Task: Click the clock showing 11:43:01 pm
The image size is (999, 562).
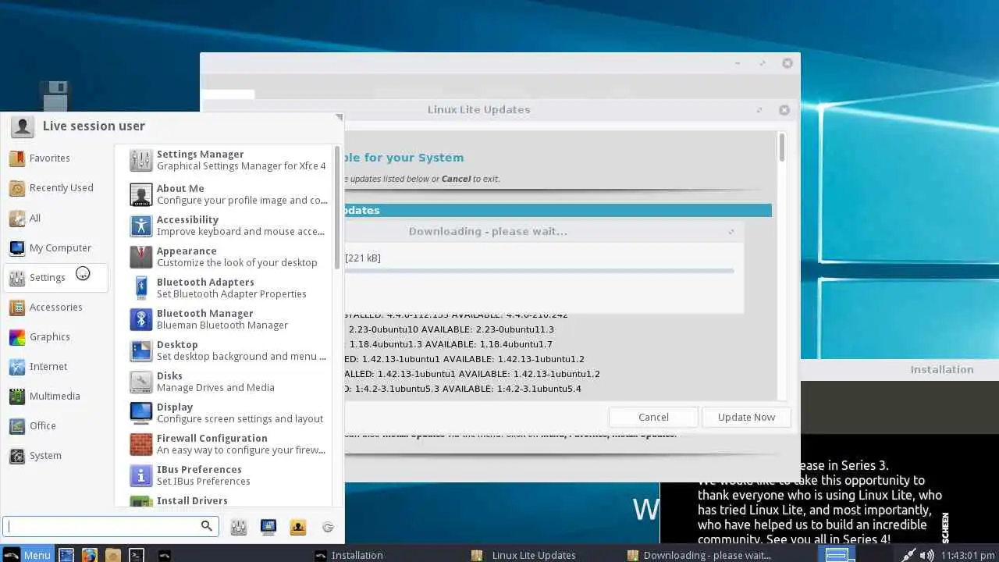Action: tap(966, 556)
